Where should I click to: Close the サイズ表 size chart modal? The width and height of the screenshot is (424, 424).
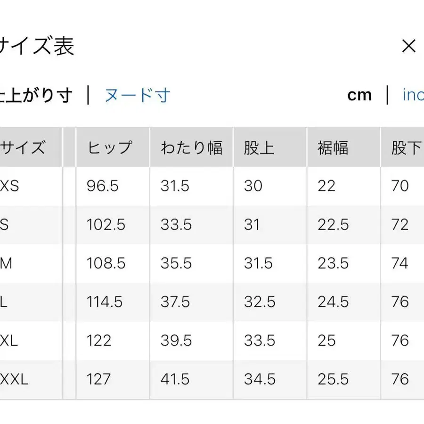click(x=409, y=46)
